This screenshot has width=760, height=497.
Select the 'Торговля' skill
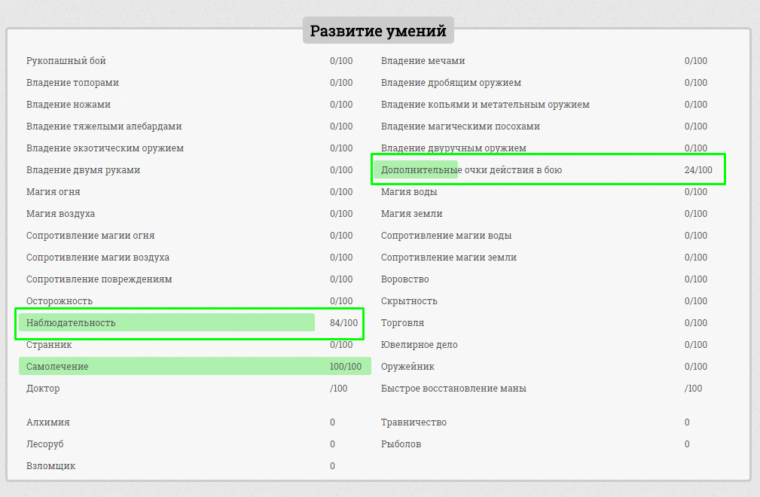tap(402, 322)
